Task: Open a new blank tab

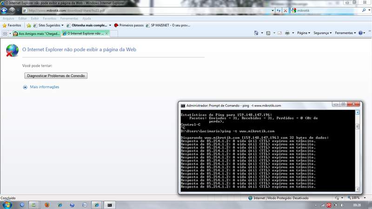Action: [113, 33]
